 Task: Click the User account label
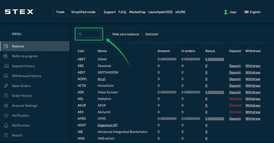click(x=233, y=12)
